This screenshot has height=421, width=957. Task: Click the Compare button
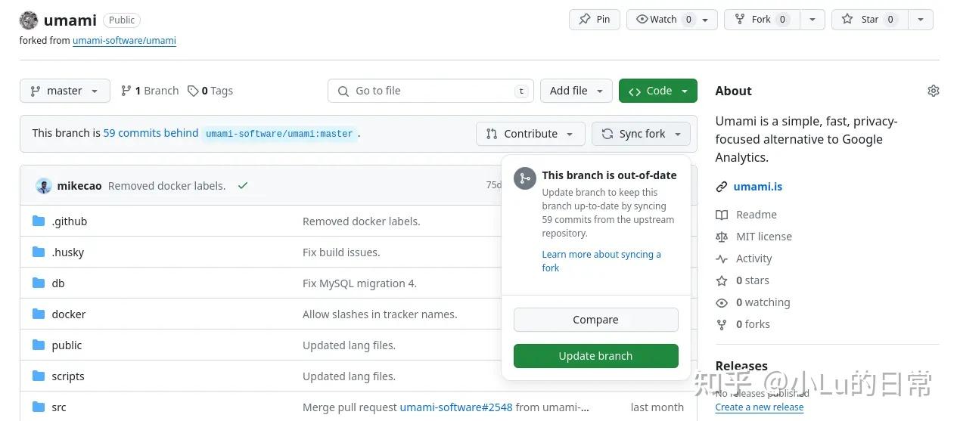(595, 320)
